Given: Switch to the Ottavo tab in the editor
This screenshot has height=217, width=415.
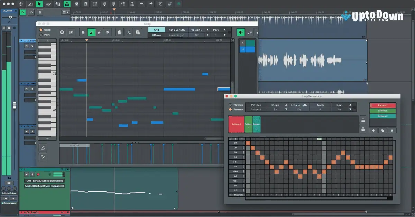Looking at the screenshot, I should (156, 35).
